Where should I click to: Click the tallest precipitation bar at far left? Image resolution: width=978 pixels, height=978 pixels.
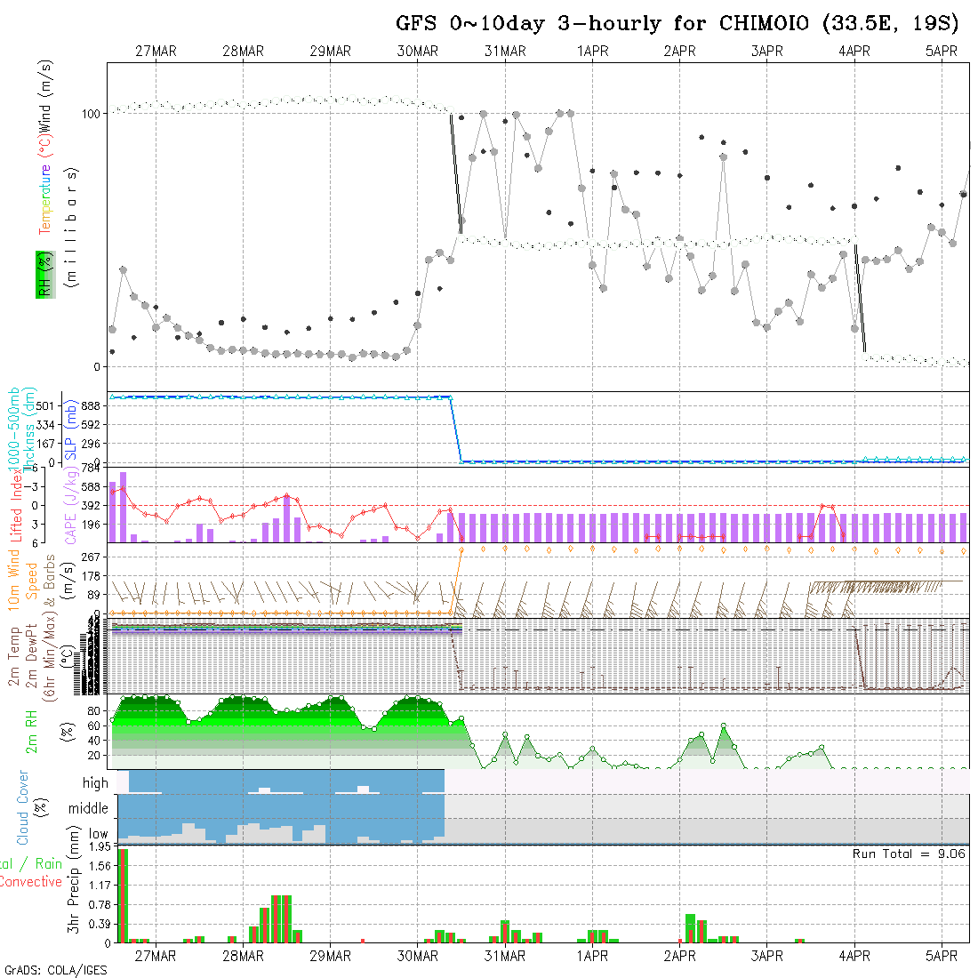tap(123, 895)
